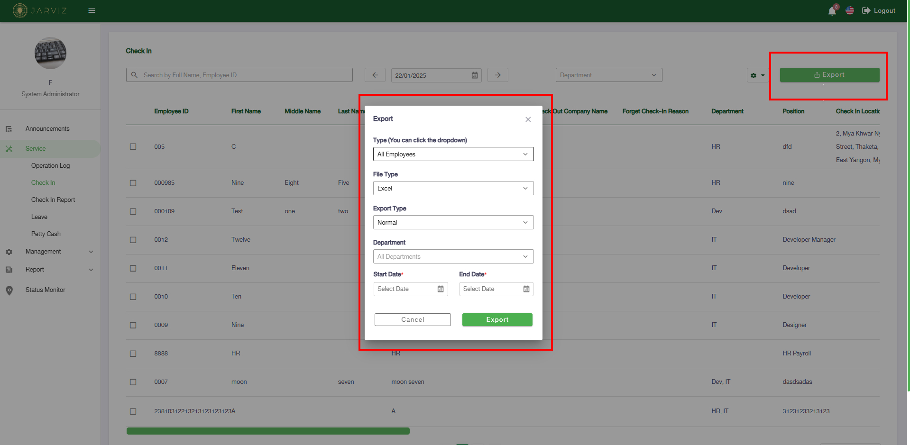This screenshot has height=445, width=910.
Task: Click the green Export button in dialog
Action: coord(497,320)
